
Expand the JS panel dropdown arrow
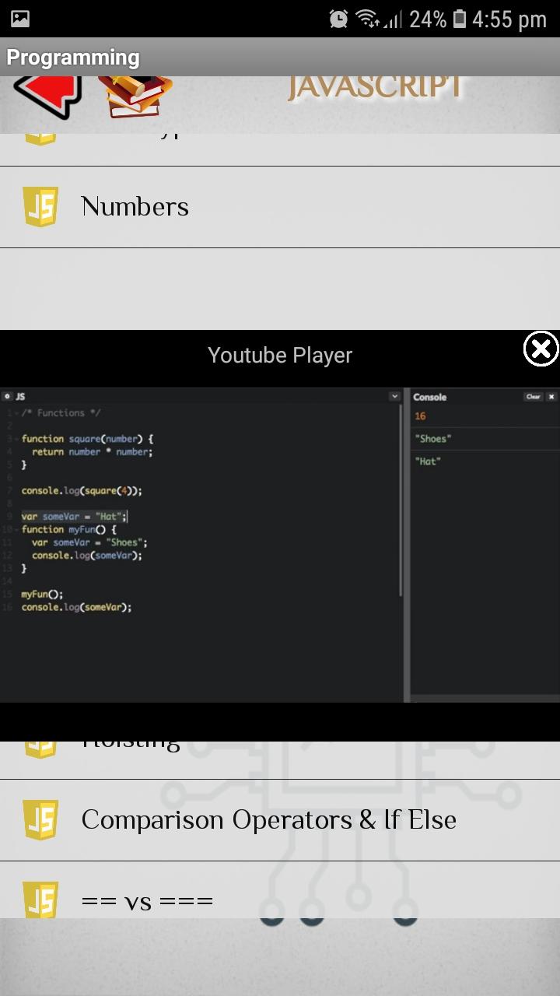pyautogui.click(x=394, y=397)
